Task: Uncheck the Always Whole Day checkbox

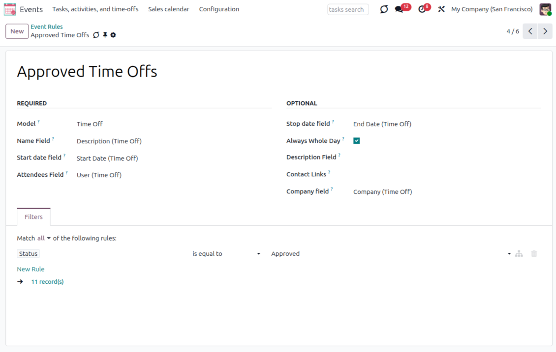Action: (x=357, y=141)
